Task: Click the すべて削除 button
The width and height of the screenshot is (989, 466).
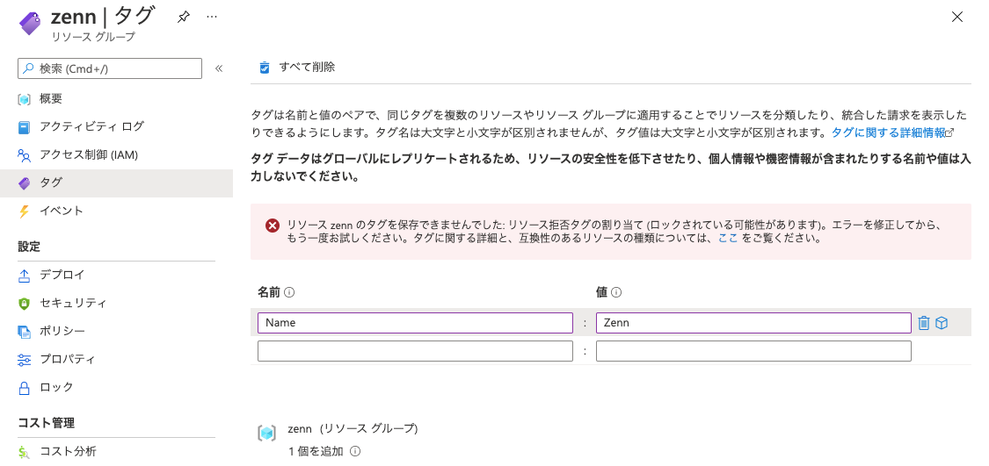Action: [x=297, y=68]
